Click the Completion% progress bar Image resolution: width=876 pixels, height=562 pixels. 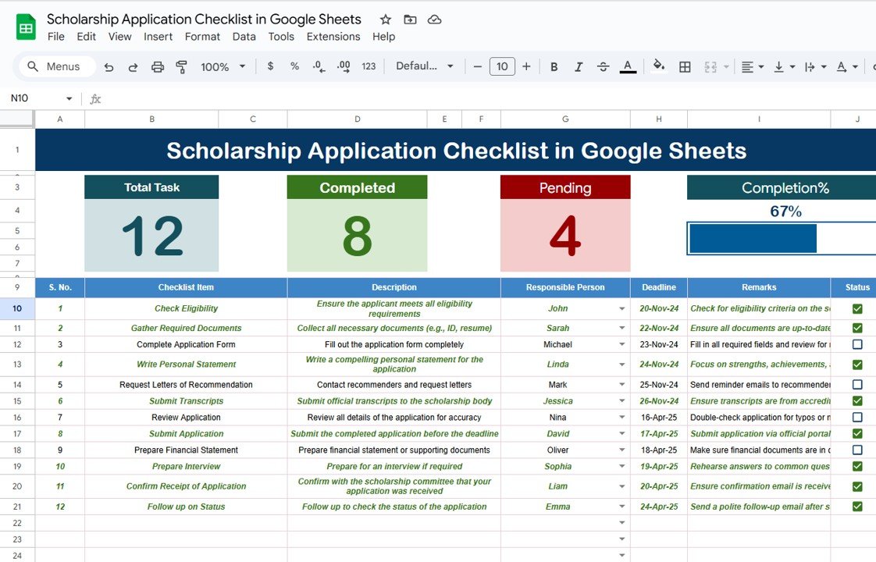click(x=752, y=238)
